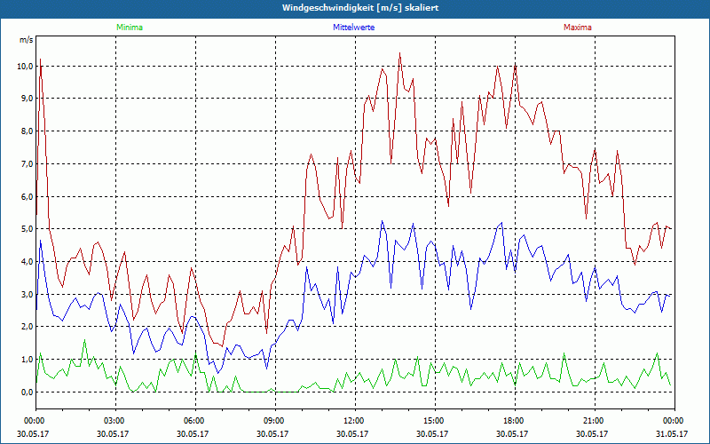Click the 09:00 time axis label

pos(275,421)
